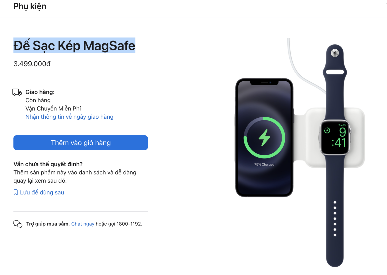Click the Phụ kiện header title
Image resolution: width=387 pixels, height=275 pixels.
coord(30,6)
